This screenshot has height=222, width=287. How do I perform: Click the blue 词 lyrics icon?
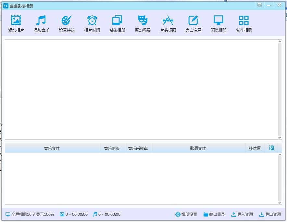point(271,148)
